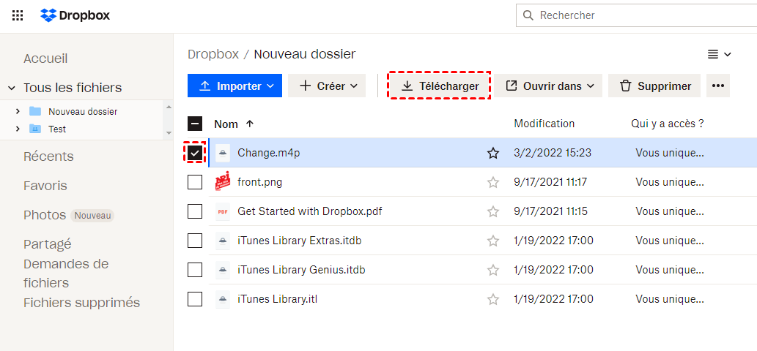This screenshot has height=351, width=757.
Task: Go to Récents in the sidebar
Action: 48,156
